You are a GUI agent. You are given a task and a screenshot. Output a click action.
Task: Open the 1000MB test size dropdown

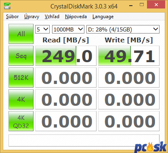click(x=68, y=29)
